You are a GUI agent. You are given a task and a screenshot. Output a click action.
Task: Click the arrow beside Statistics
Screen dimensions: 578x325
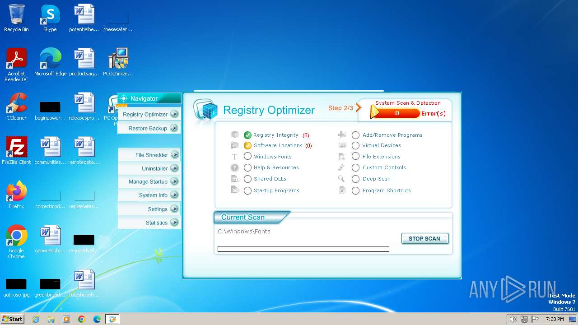click(174, 223)
